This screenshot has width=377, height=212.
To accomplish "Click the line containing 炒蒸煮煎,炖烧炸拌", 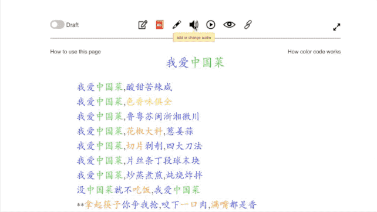I will (x=140, y=175).
